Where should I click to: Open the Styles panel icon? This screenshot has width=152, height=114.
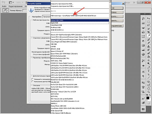point(143,98)
